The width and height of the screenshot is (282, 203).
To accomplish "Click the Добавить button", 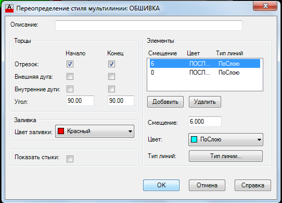I will [165, 102].
